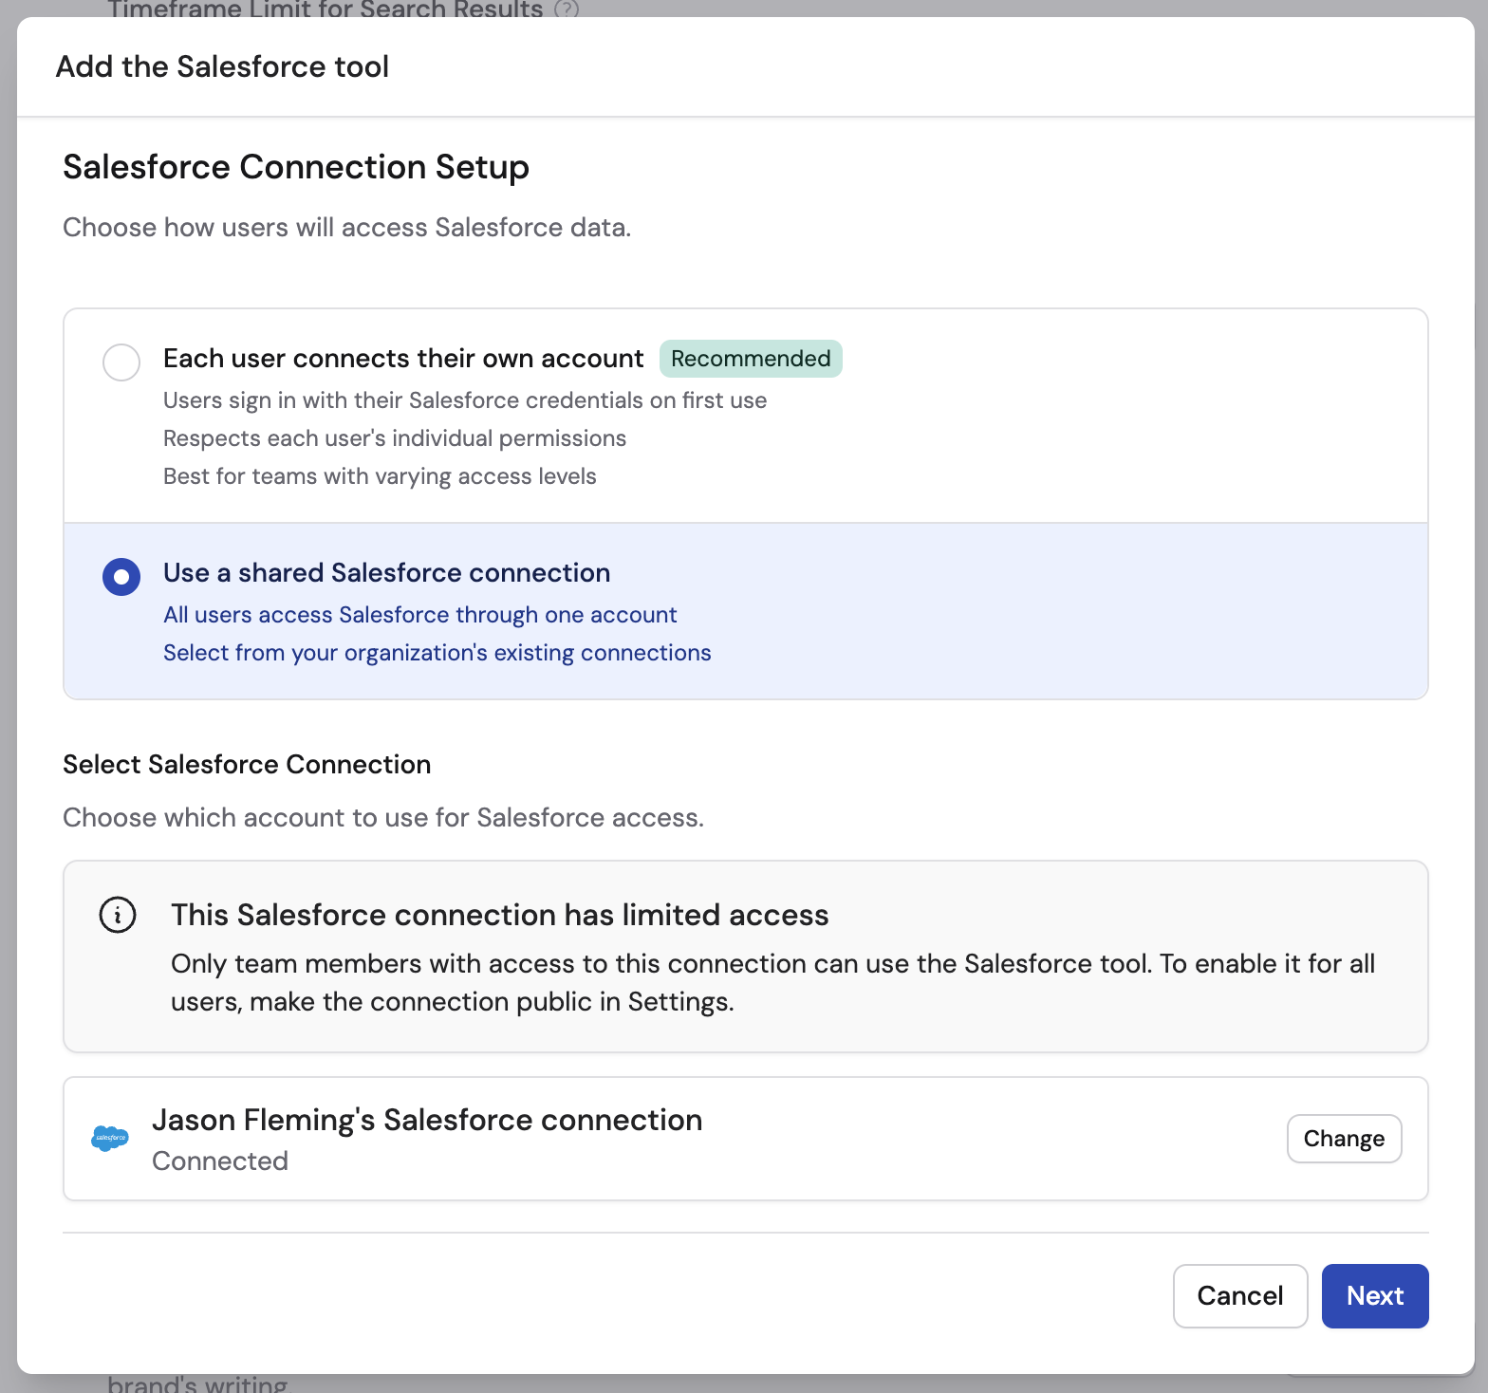
Task: Click 'Add the Salesforce tool' dialog title
Action: pos(222,66)
